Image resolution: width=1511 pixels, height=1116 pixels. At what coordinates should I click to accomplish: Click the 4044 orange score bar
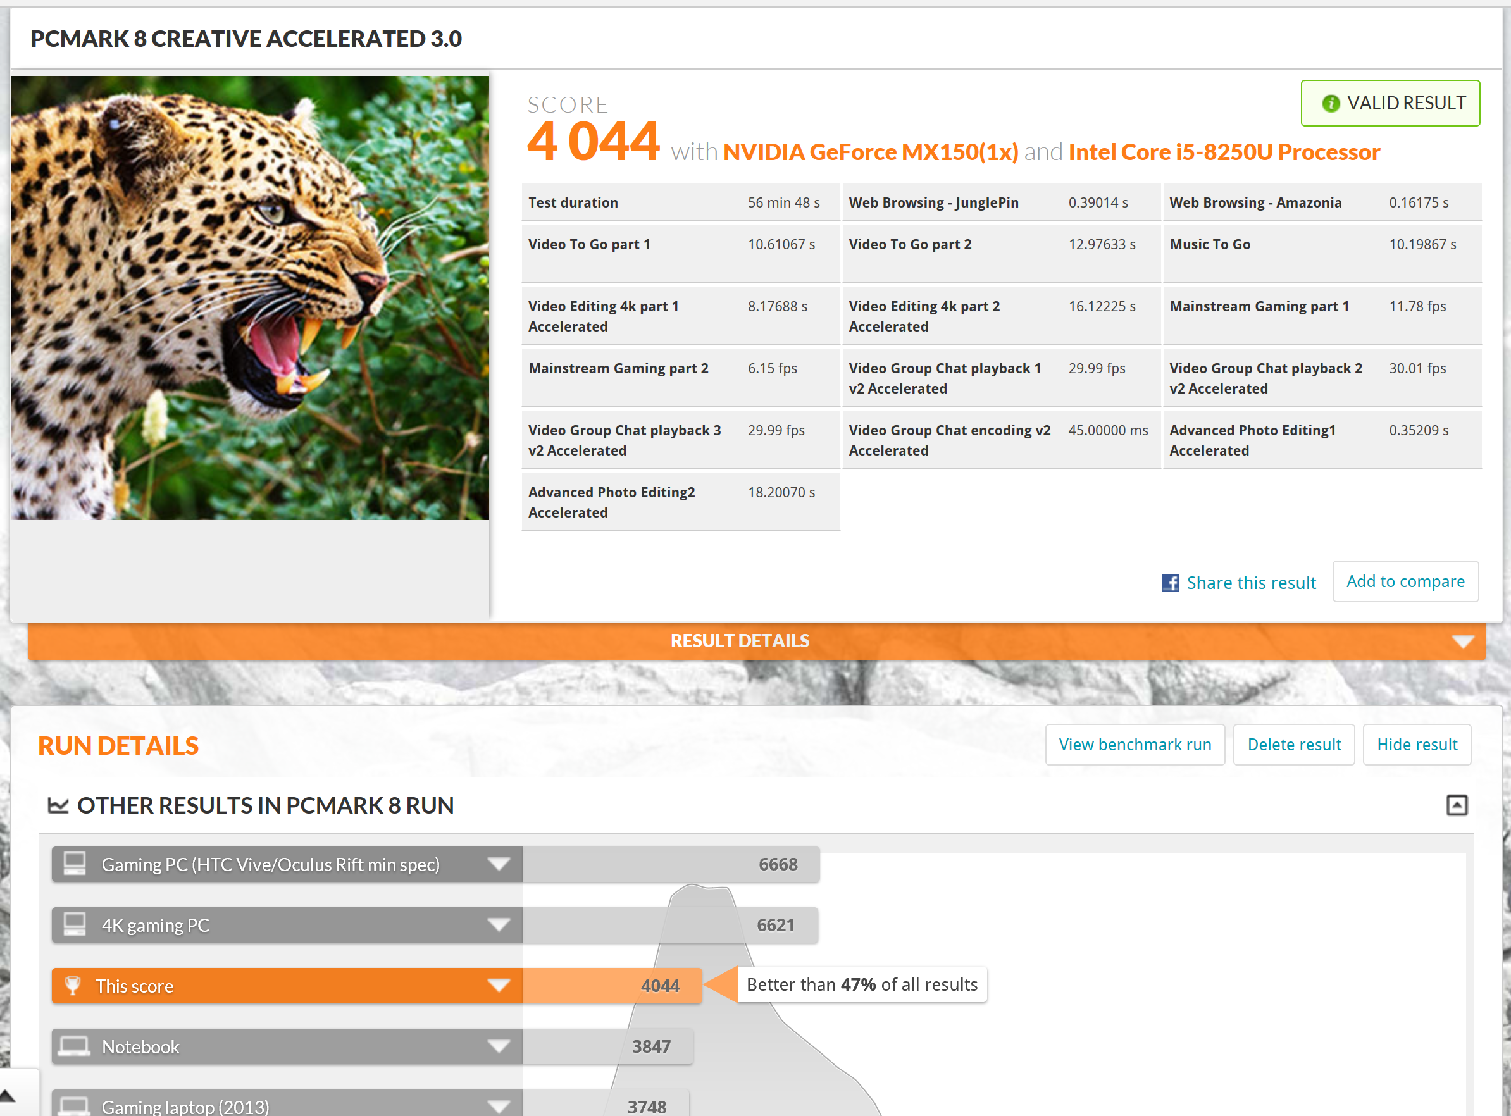[612, 986]
